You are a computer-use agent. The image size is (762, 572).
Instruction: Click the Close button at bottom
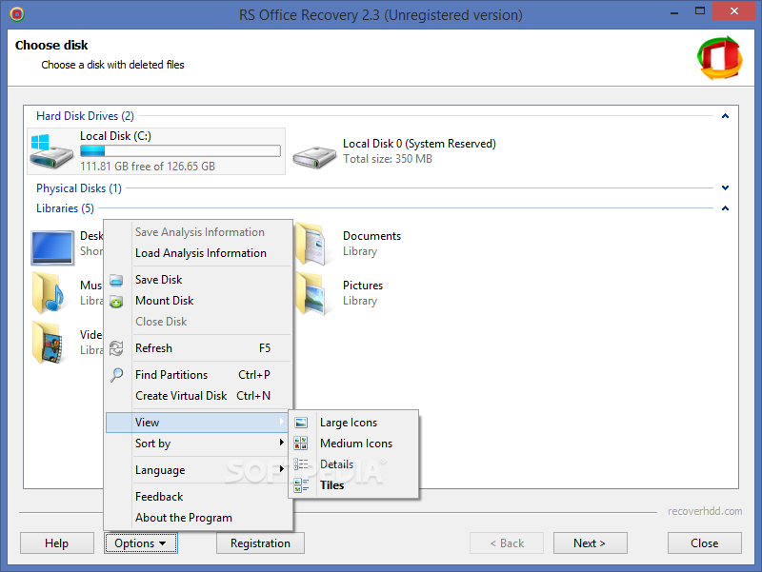pos(705,542)
